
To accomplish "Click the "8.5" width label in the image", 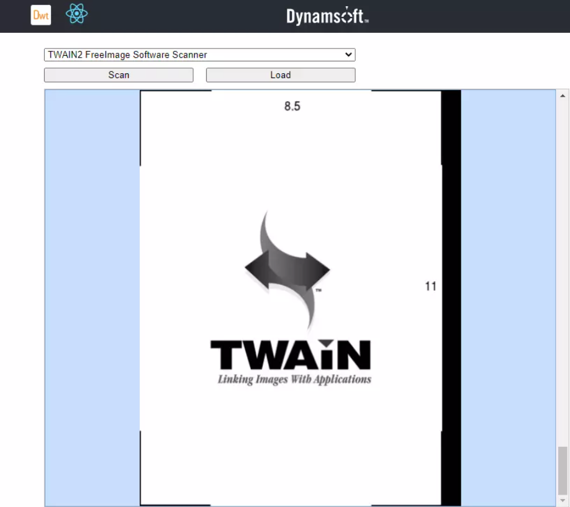I will click(292, 106).
